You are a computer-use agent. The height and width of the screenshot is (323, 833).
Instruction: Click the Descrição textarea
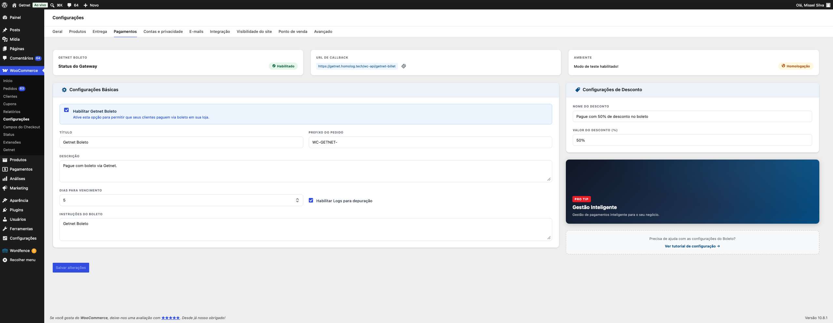[x=306, y=171]
